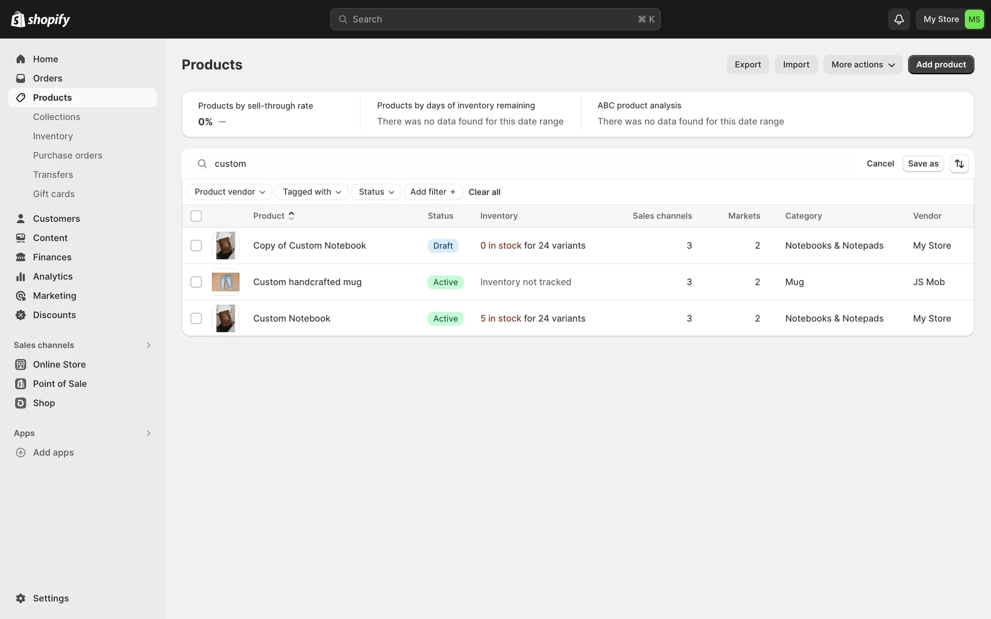Click the Add apps plus icon
Screen dimensions: 991x619
21,452
